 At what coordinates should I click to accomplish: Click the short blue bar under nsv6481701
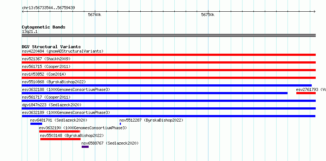[36, 124]
